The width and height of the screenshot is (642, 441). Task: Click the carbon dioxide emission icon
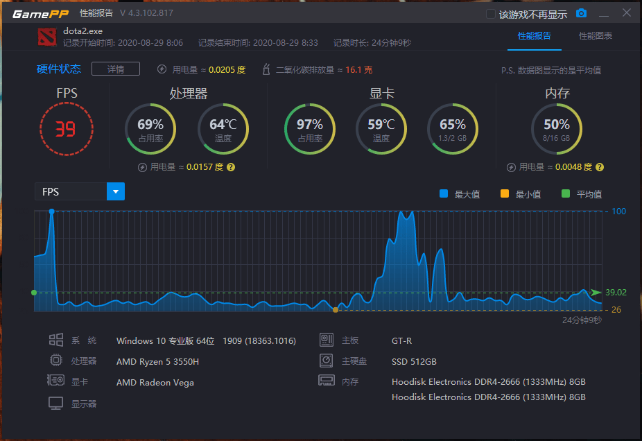click(x=266, y=69)
